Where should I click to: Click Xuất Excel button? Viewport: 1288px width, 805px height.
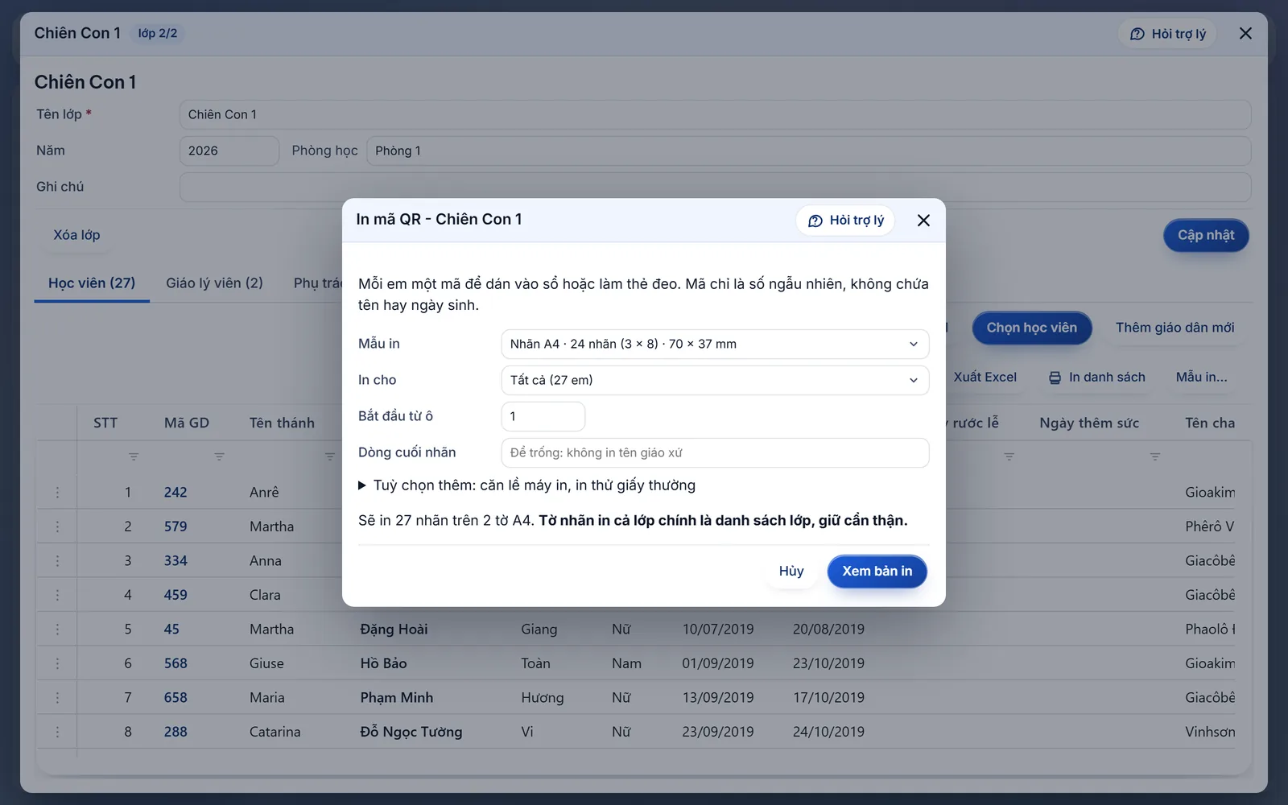click(985, 377)
